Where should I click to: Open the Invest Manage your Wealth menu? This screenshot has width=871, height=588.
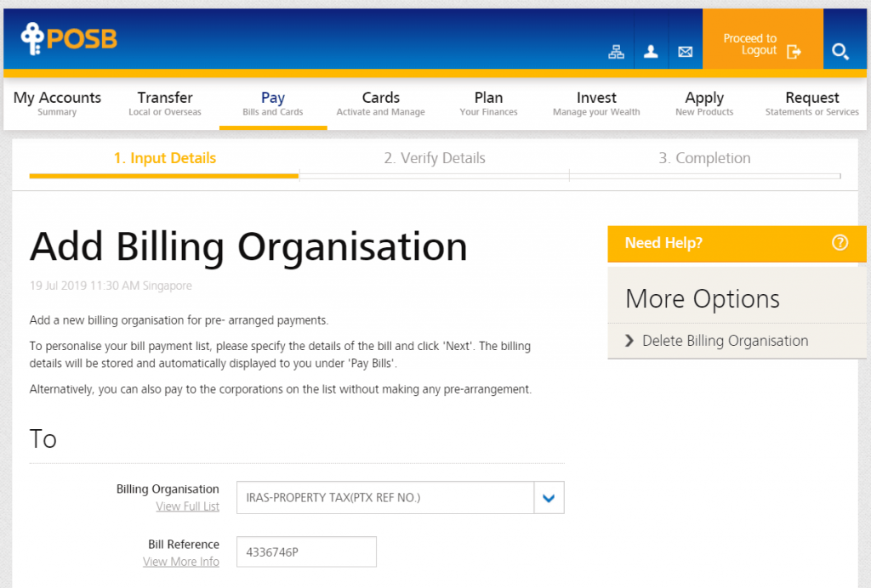596,104
